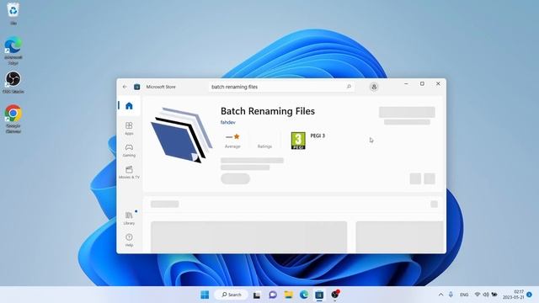Show hidden system tray icons
The height and width of the screenshot is (303, 539).
pyautogui.click(x=440, y=295)
